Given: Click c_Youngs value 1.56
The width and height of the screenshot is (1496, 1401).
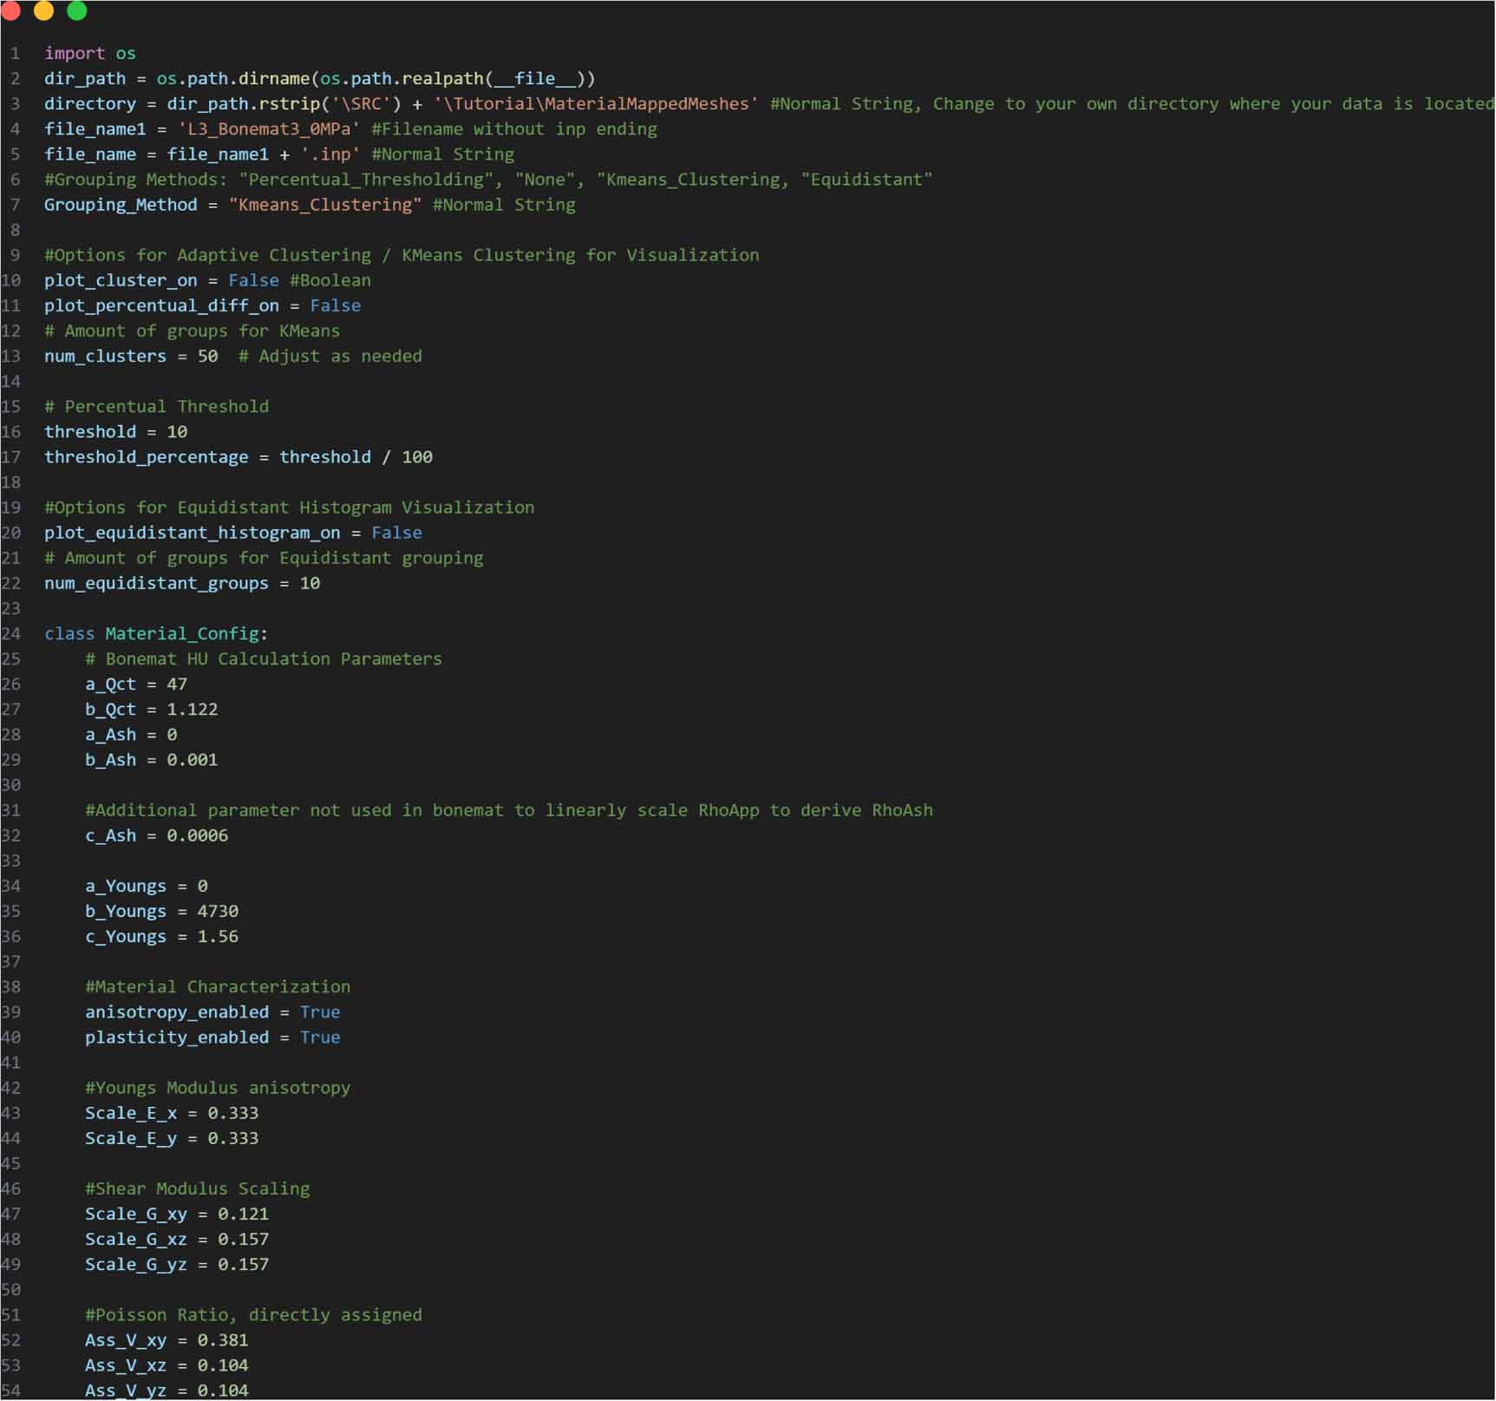Looking at the screenshot, I should [218, 936].
